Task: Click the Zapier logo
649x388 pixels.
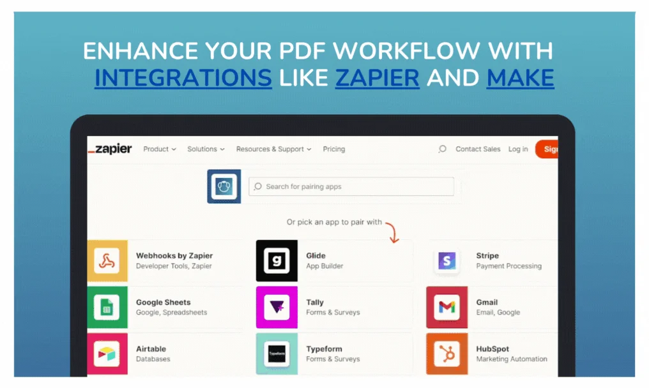Action: [110, 149]
